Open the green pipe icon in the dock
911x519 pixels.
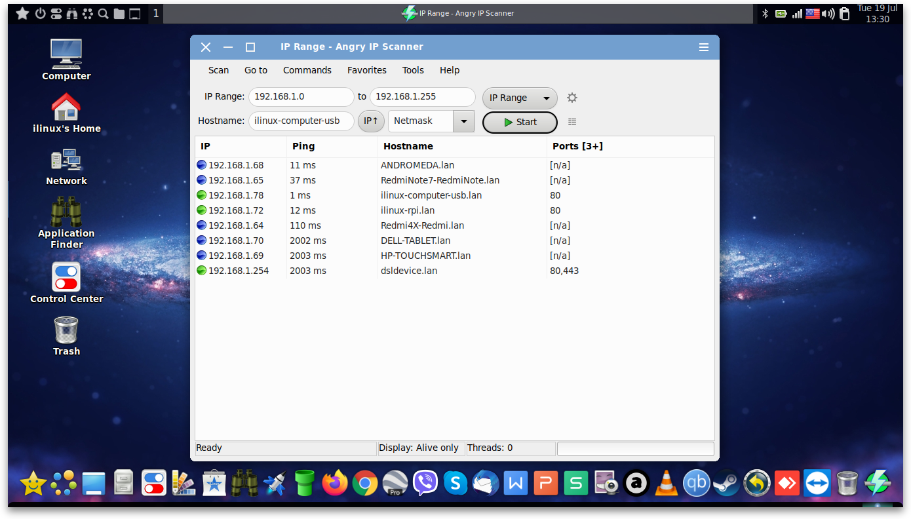point(305,484)
